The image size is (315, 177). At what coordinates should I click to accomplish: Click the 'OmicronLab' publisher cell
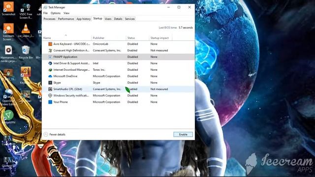click(x=100, y=44)
